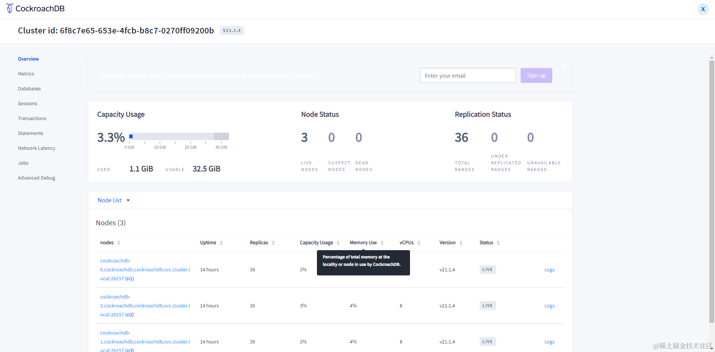Open the Databases page
Image resolution: width=715 pixels, height=352 pixels.
point(29,89)
